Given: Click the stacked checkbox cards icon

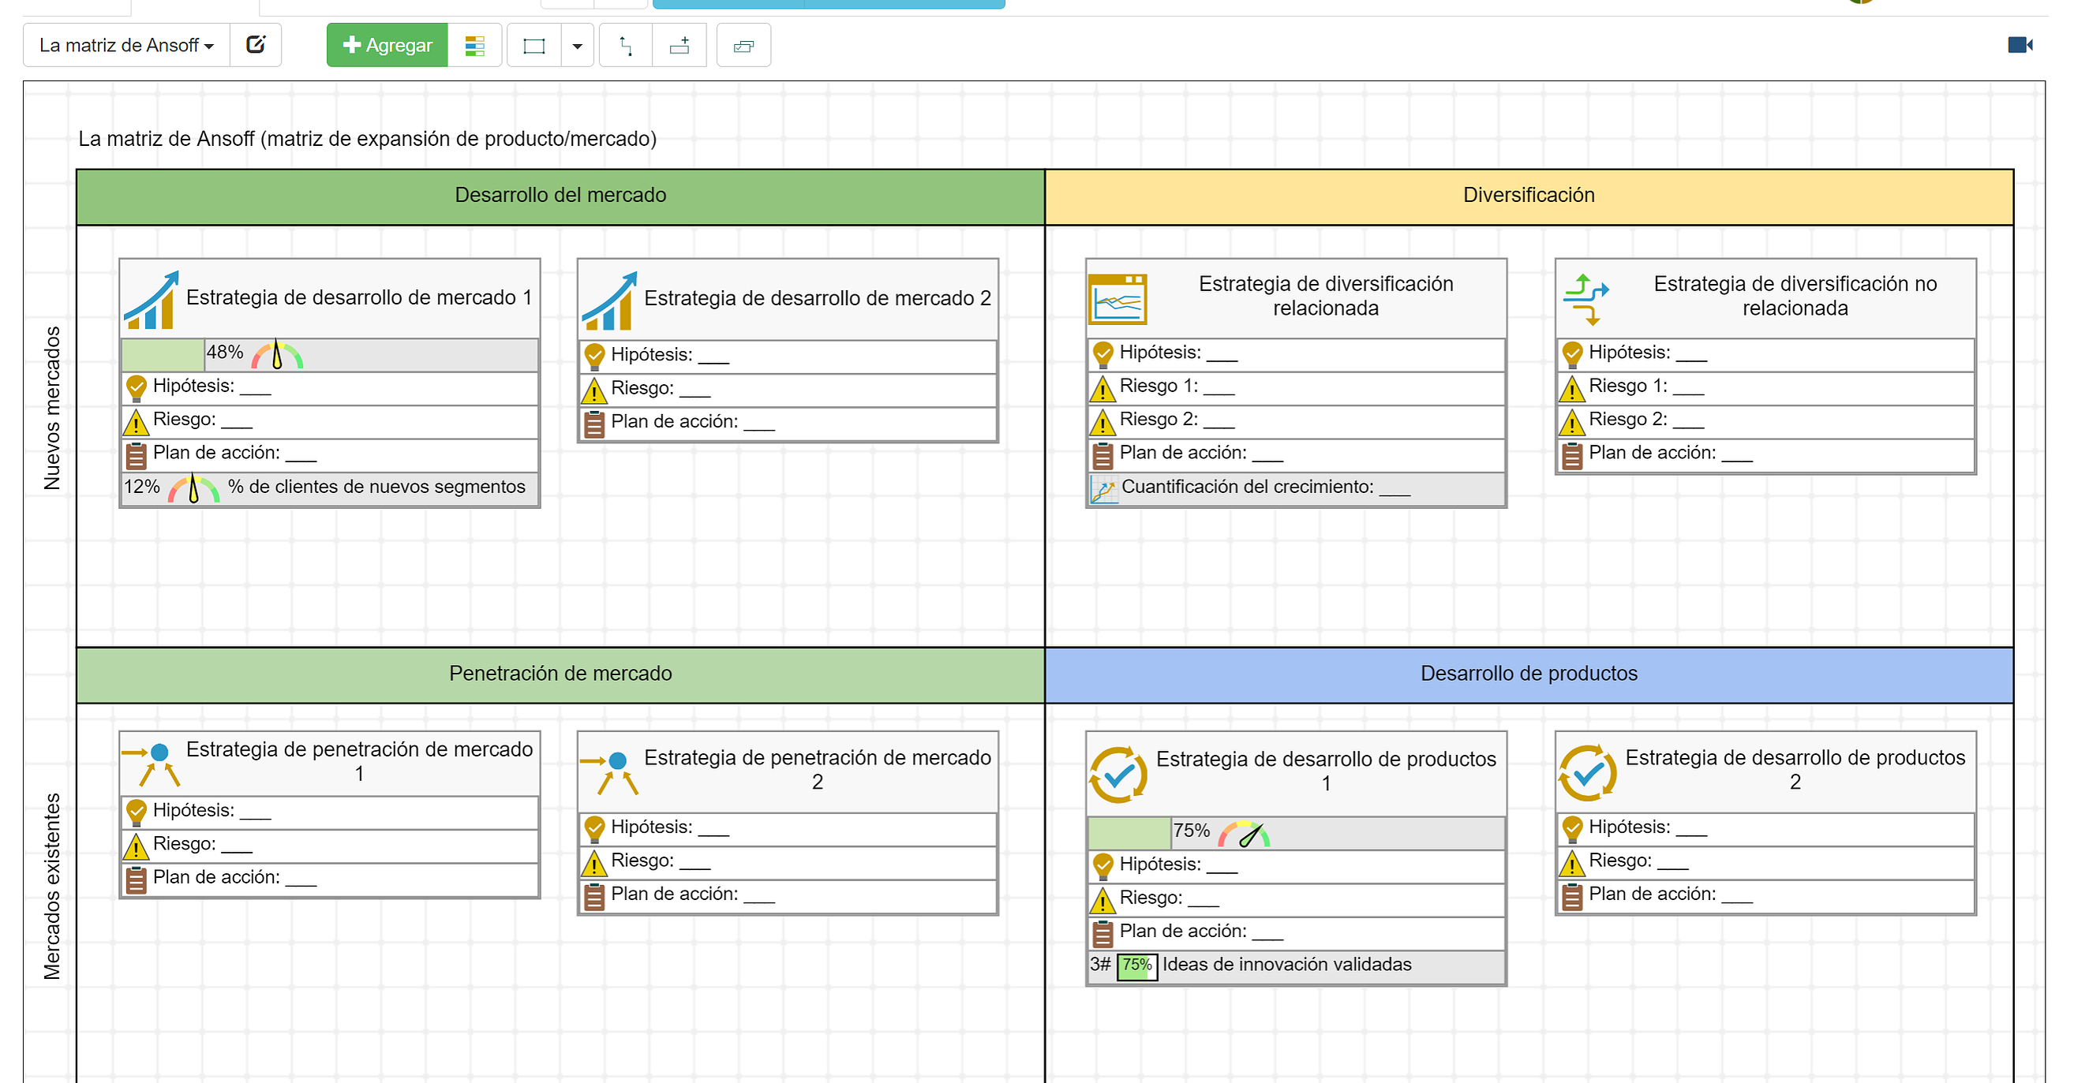Looking at the screenshot, I should (x=743, y=46).
